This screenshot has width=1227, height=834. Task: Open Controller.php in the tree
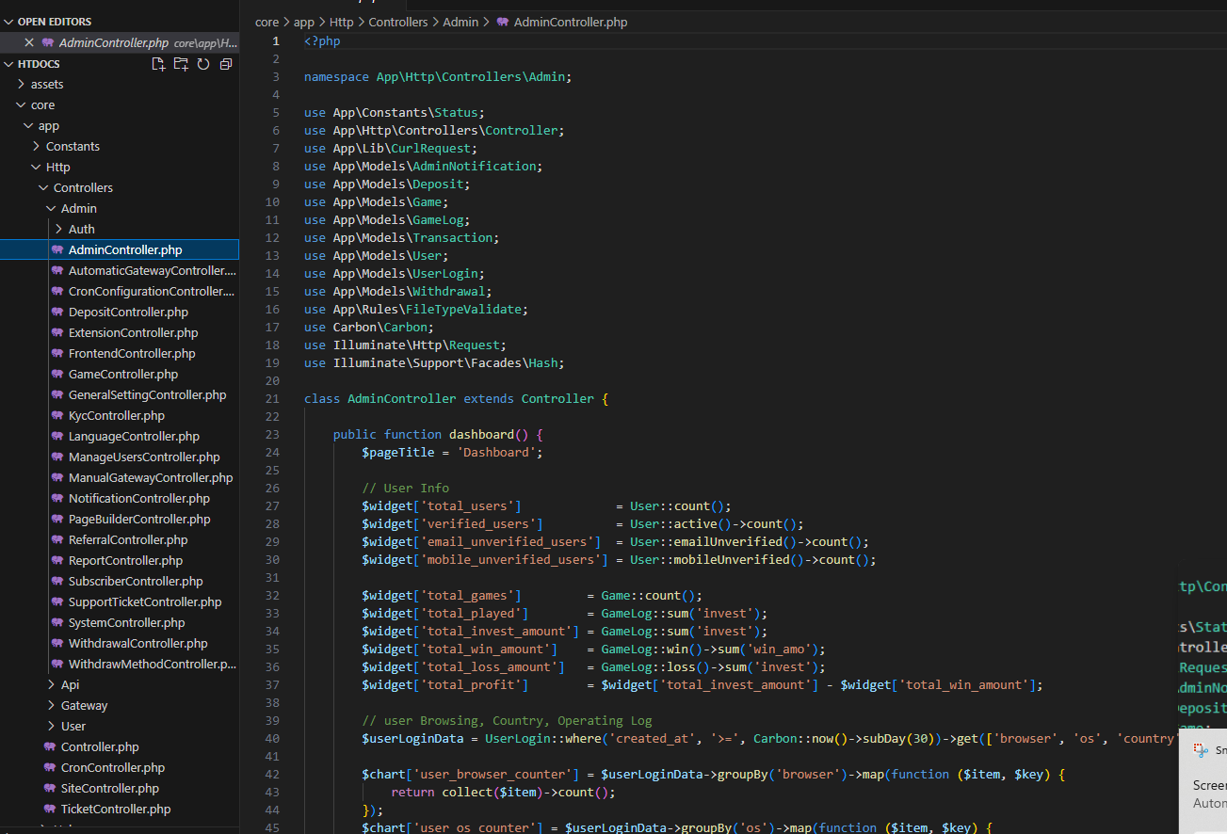(x=100, y=746)
